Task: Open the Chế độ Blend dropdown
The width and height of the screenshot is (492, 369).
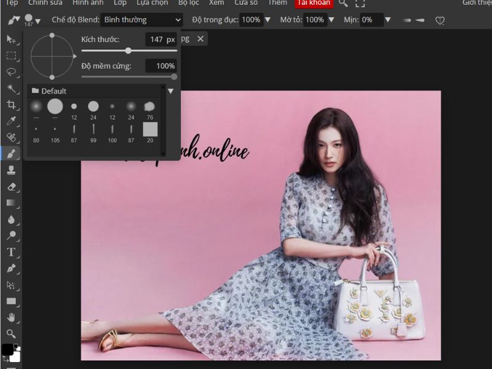Action: pos(142,20)
